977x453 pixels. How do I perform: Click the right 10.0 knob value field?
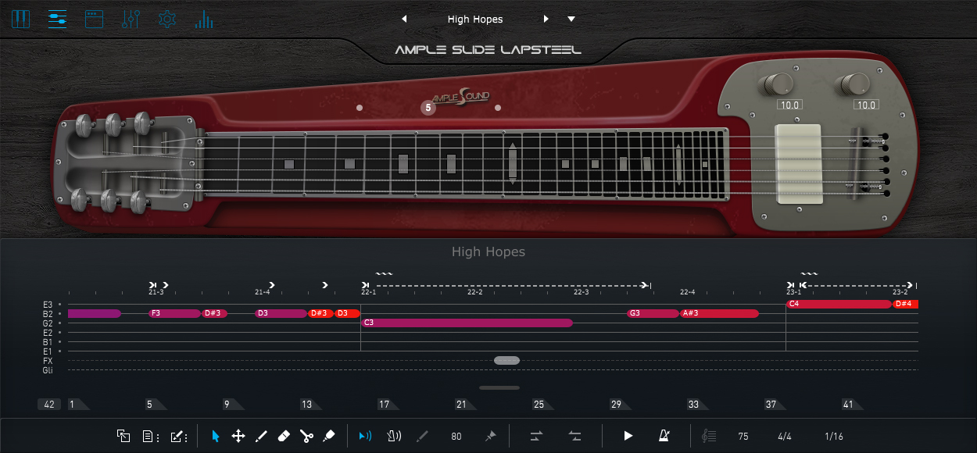point(865,105)
